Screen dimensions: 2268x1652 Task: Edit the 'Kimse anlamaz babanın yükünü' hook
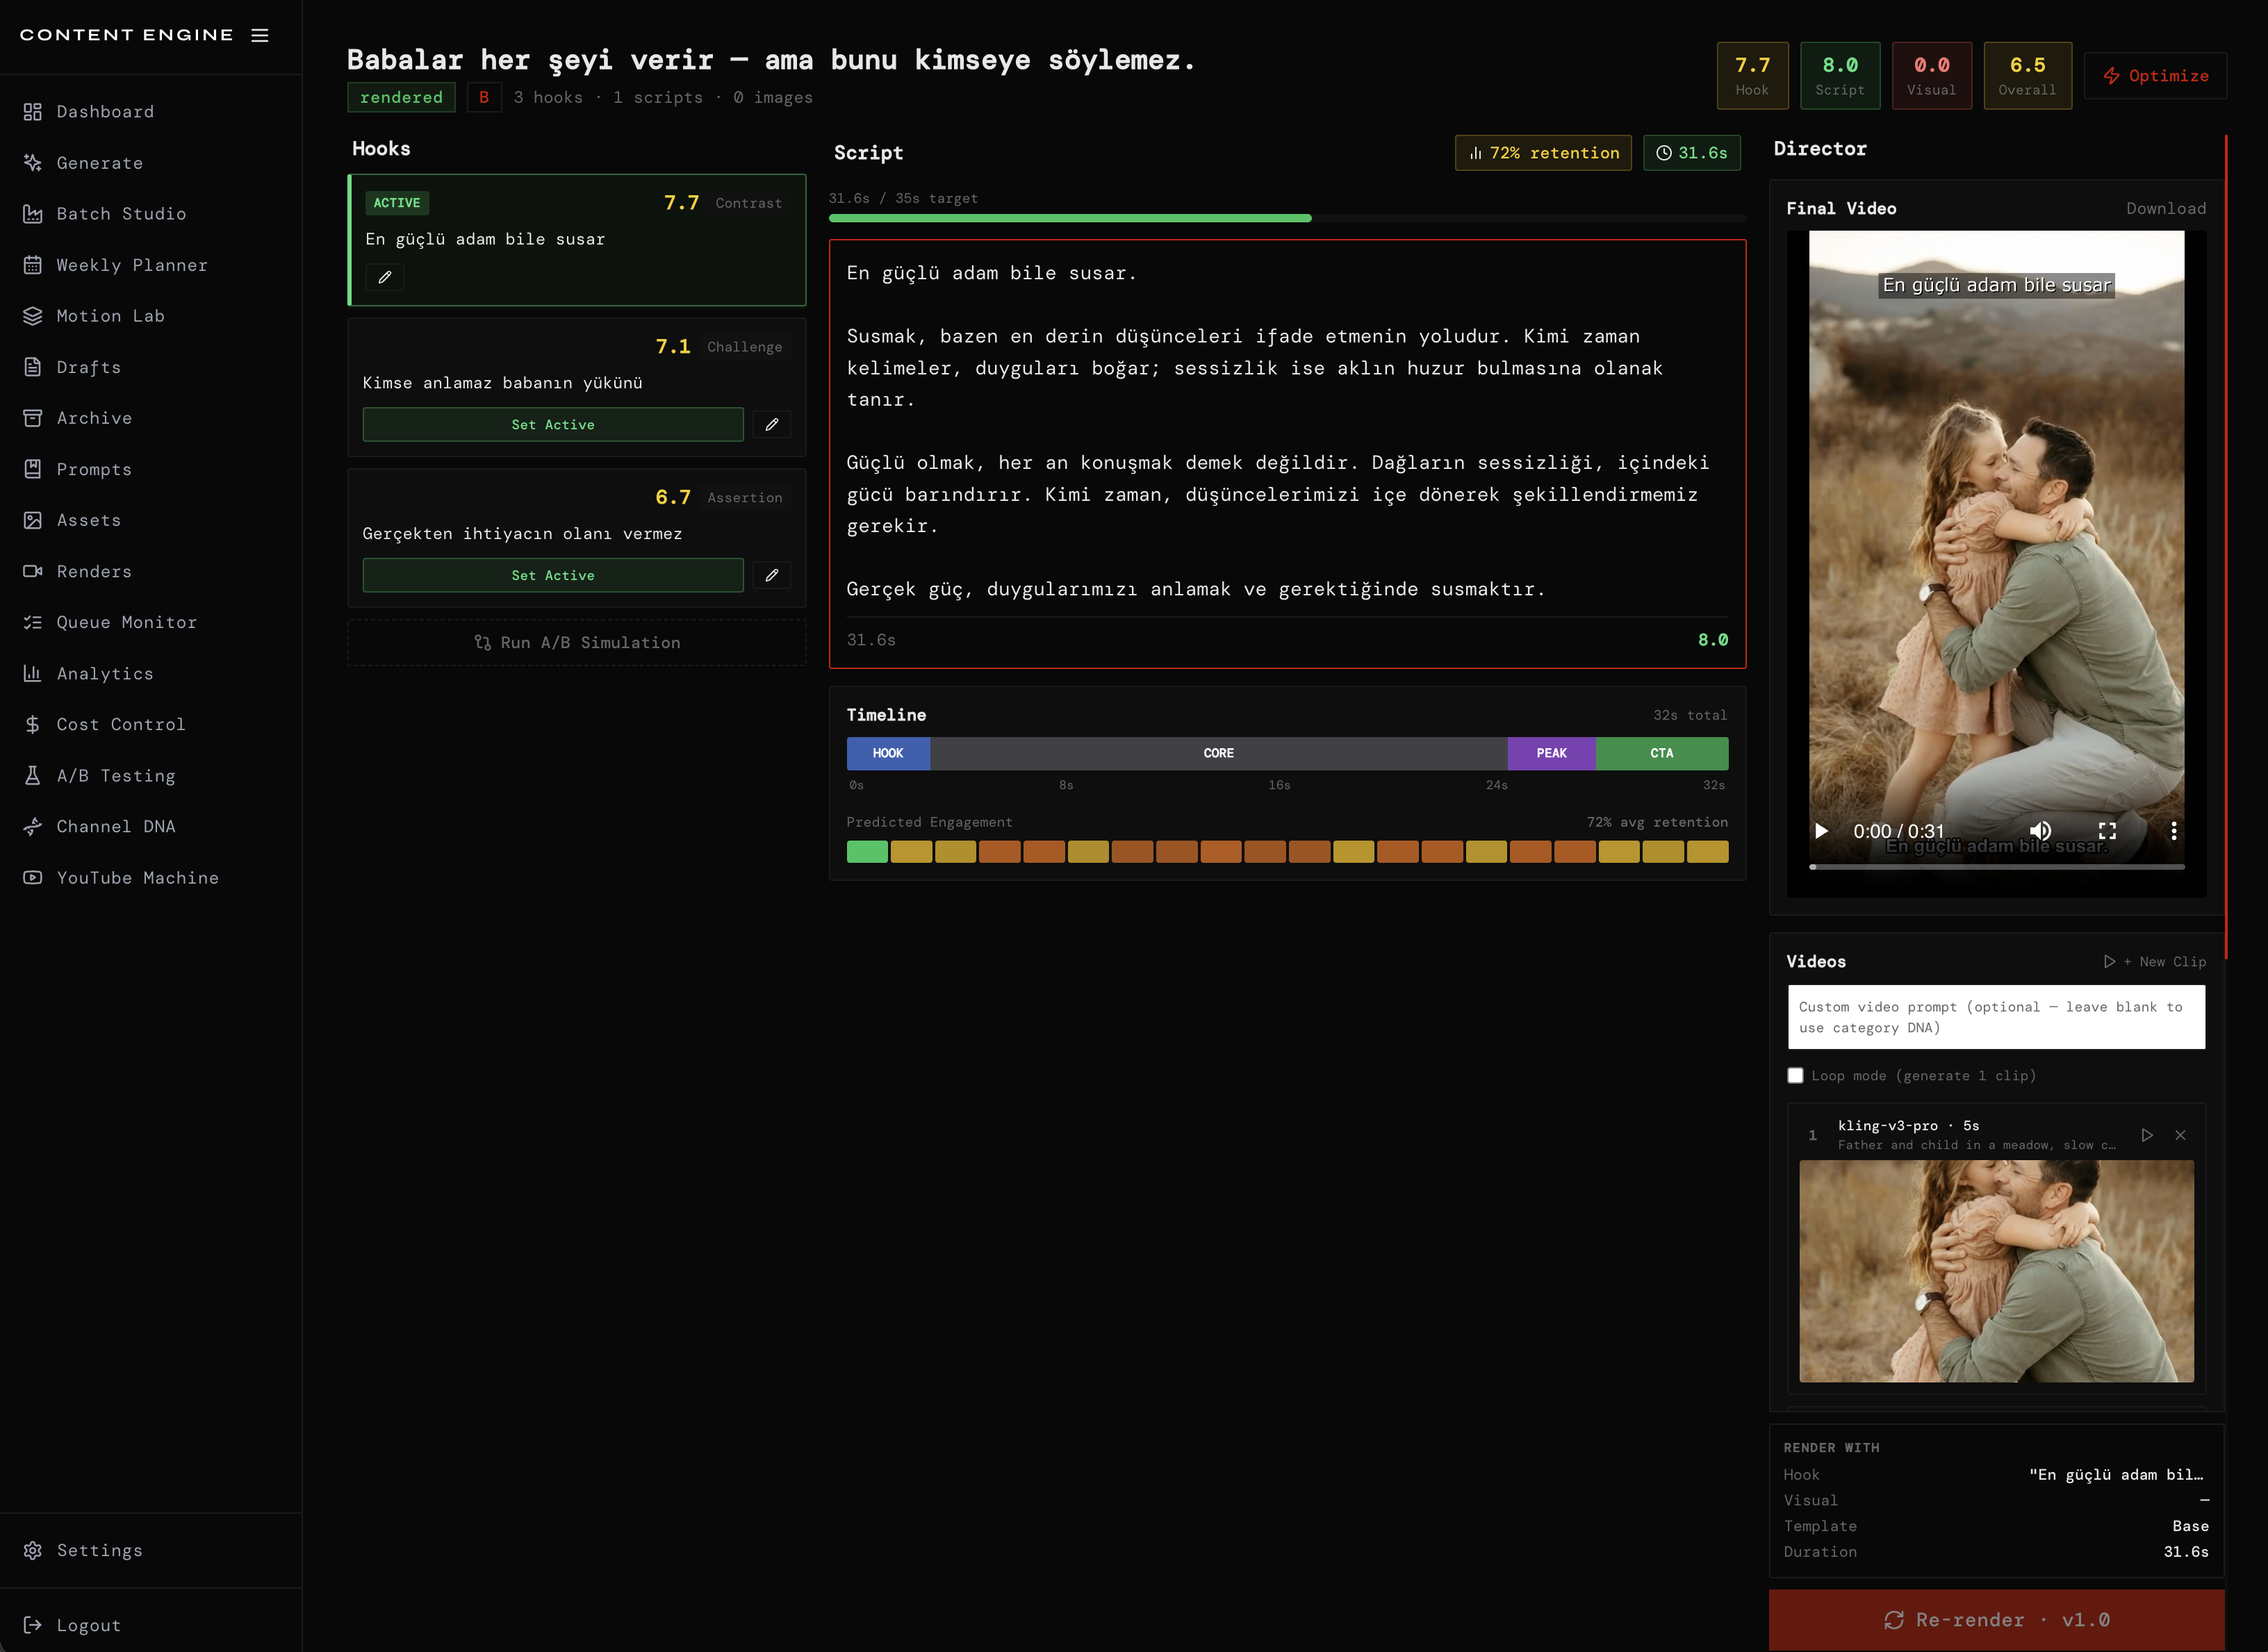(771, 424)
